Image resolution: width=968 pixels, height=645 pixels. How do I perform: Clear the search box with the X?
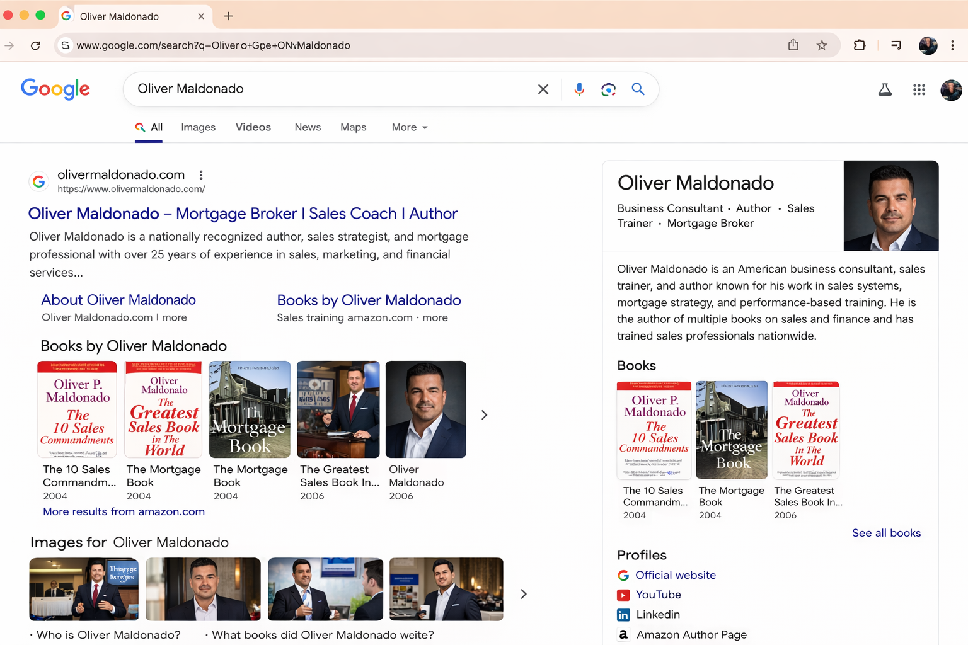[543, 89]
